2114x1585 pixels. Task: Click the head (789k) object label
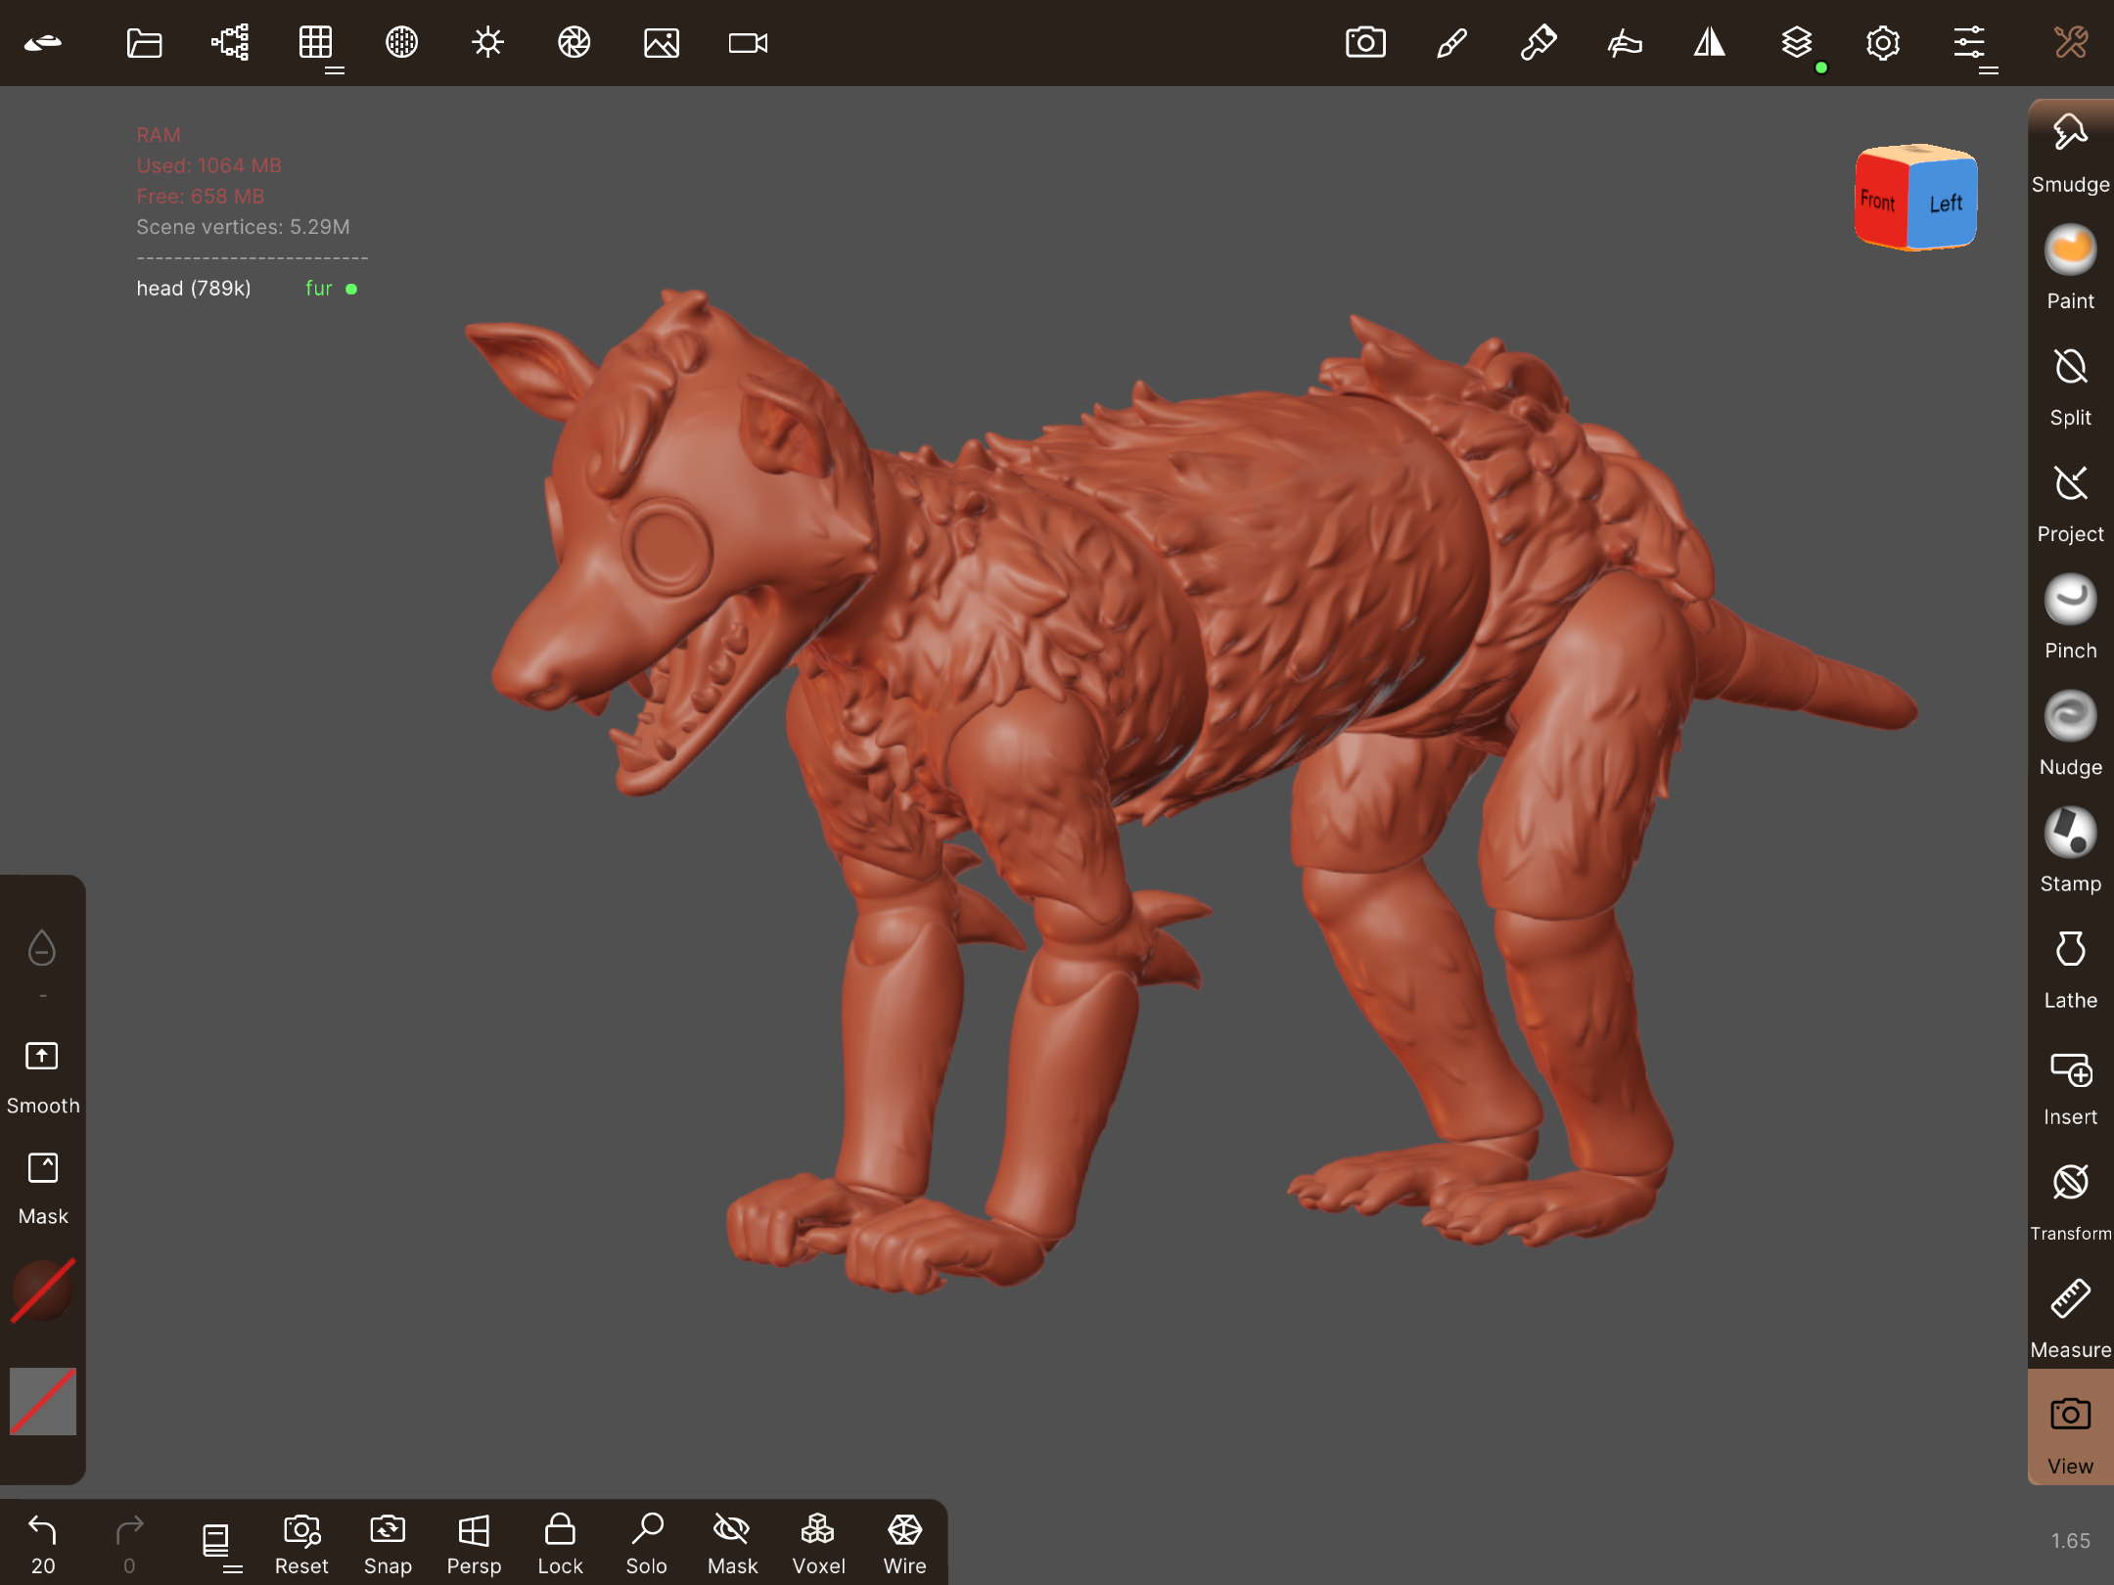(x=194, y=289)
